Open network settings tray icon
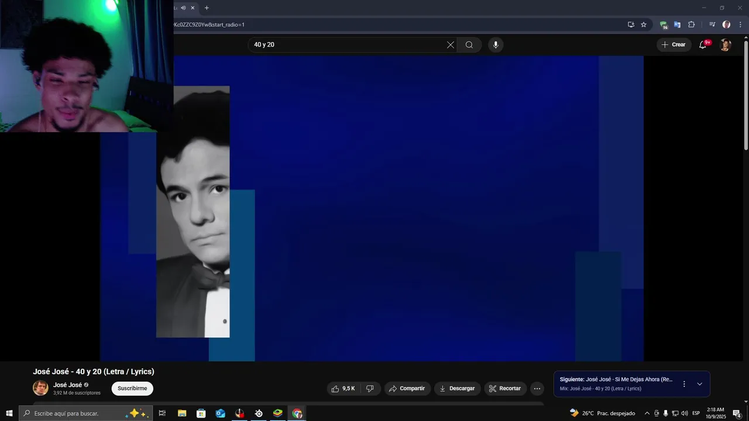This screenshot has width=749, height=421. point(675,413)
